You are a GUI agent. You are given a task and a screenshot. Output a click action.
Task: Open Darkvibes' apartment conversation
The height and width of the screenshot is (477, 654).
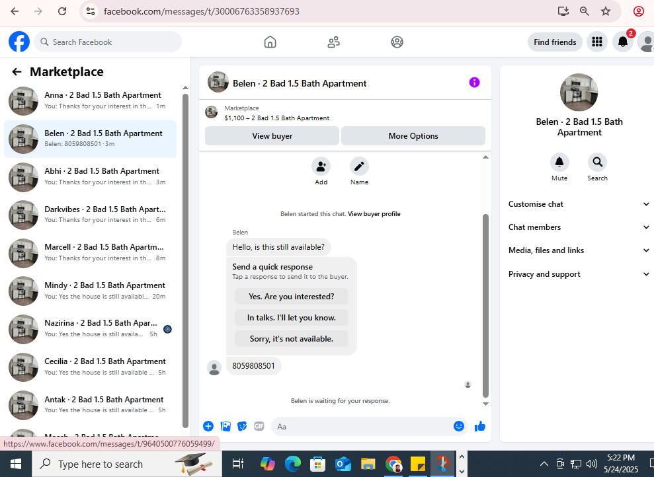pos(90,215)
